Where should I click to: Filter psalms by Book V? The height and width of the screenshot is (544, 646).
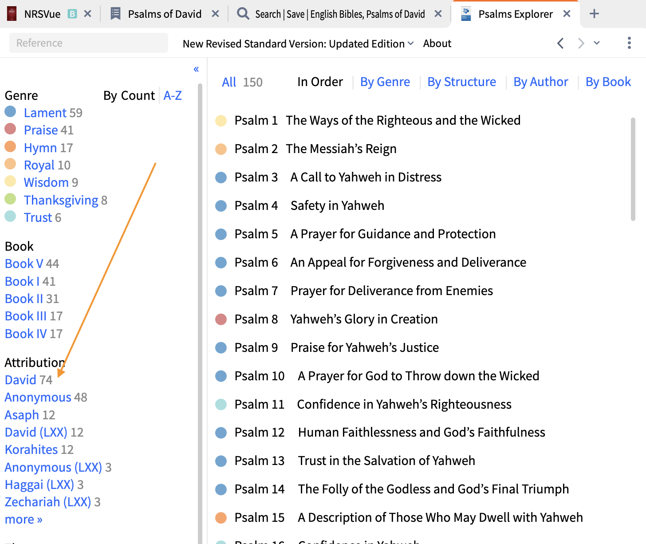[x=24, y=263]
